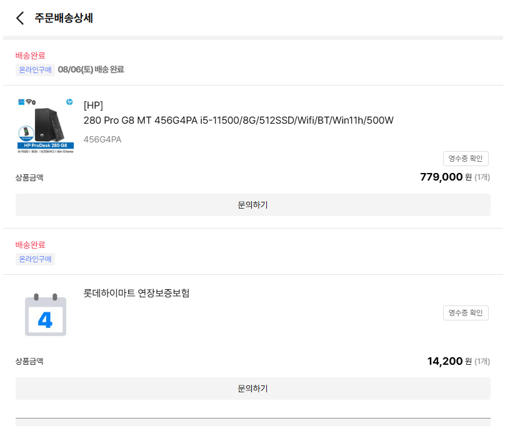Click 영수증 확인 for the HP desktop

(466, 159)
